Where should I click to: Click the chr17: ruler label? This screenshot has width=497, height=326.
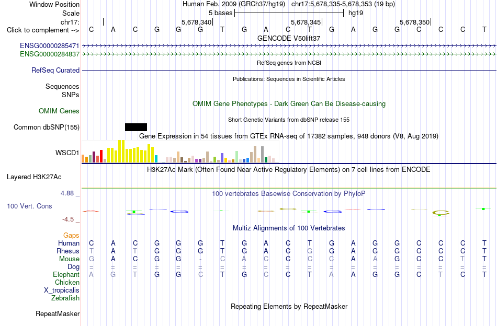point(70,22)
